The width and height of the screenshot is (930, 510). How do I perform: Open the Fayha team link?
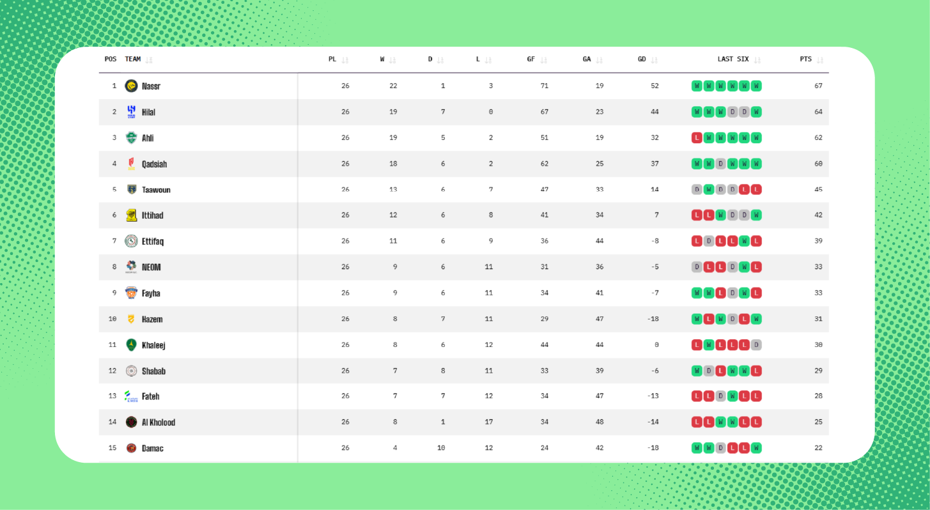pyautogui.click(x=151, y=293)
